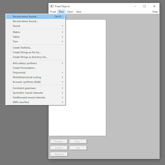165x165 pixels.
Task: Expand the Sound submenu
Action: point(16,26)
